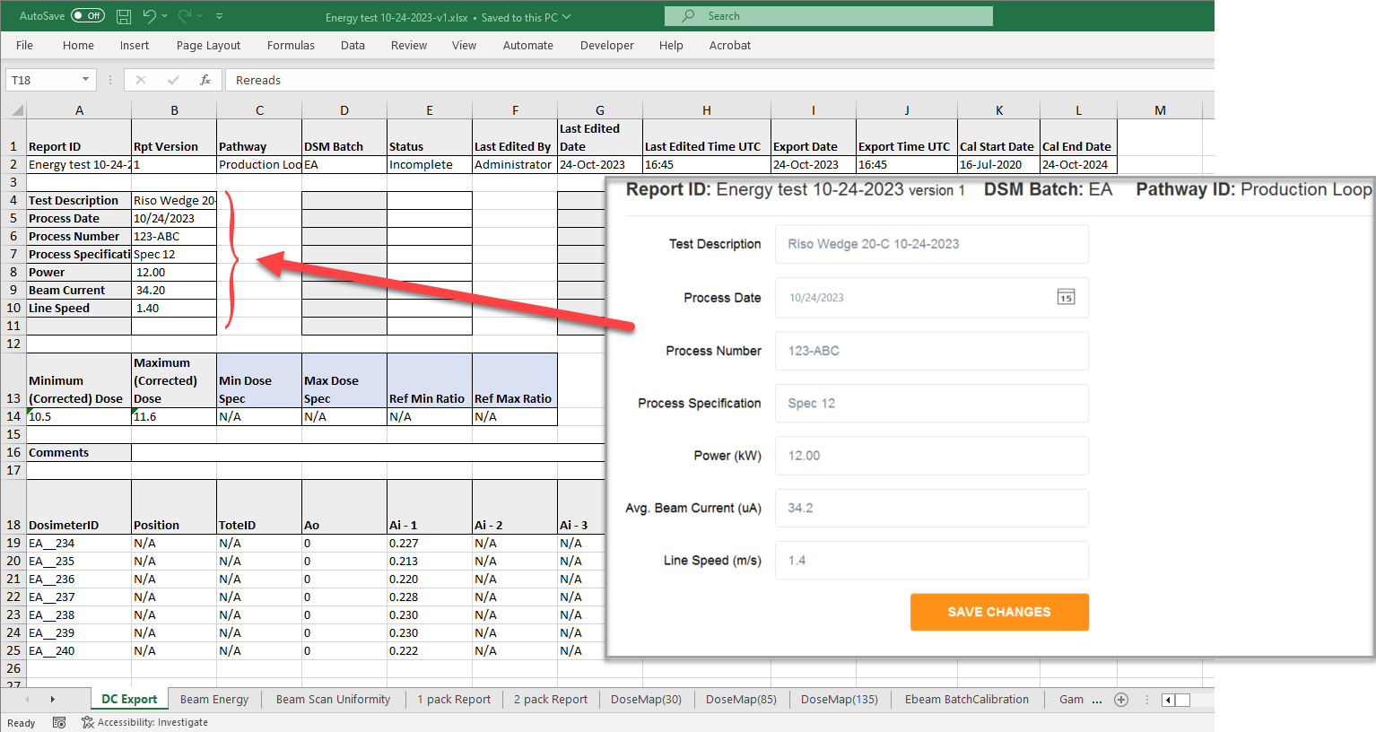Select column M header

coord(1160,110)
